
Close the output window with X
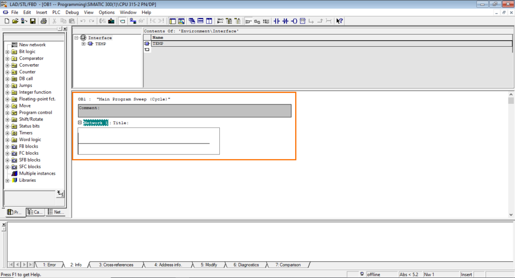(4, 225)
